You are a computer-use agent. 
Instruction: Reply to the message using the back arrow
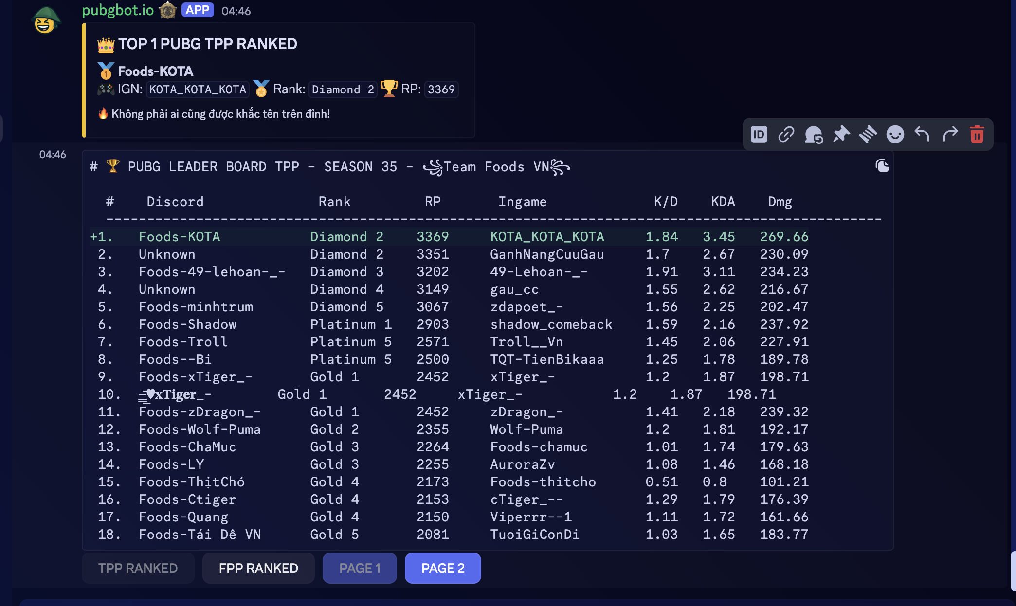(x=923, y=134)
